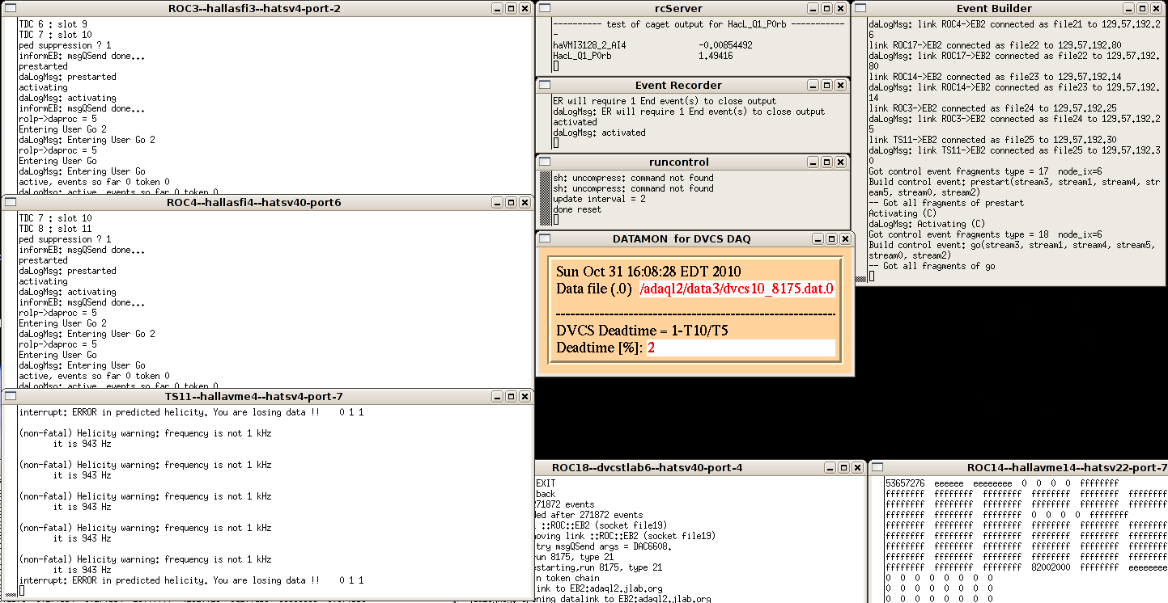Viewport: 1168px width, 603px height.
Task: Maximize the DATAMON for DVCS DAQ window
Action: click(x=831, y=238)
